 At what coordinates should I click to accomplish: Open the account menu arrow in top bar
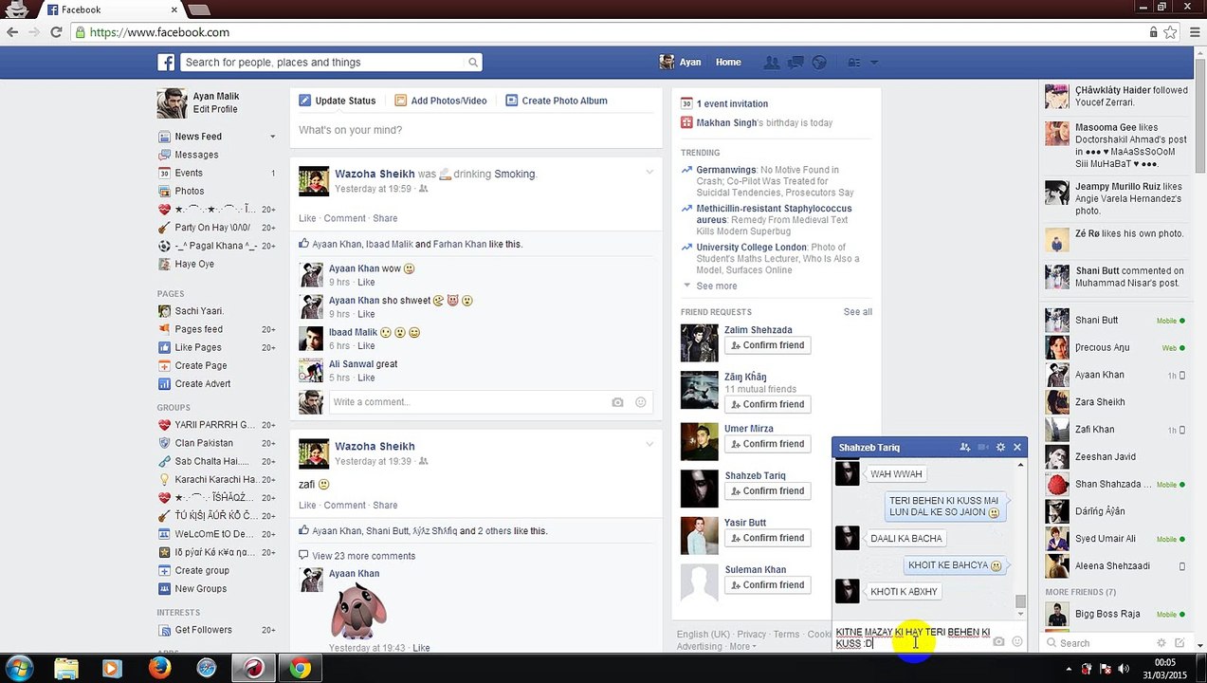[874, 63]
